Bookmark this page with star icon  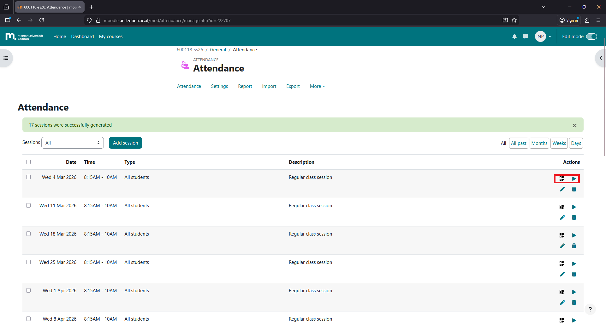coord(514,20)
